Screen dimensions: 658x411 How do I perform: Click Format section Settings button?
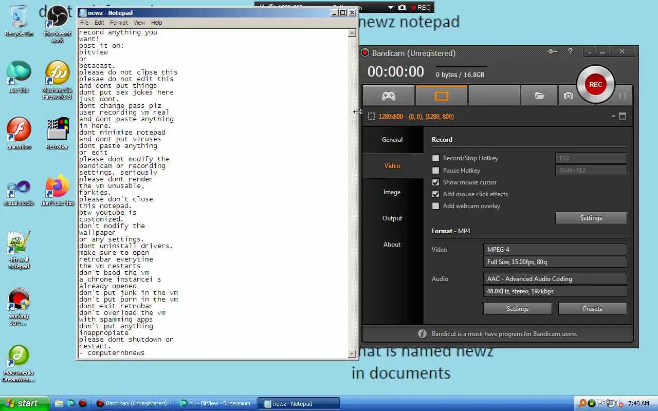click(x=518, y=309)
